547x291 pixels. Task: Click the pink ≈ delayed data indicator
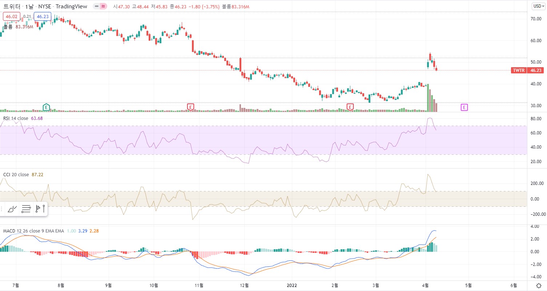pyautogui.click(x=104, y=7)
